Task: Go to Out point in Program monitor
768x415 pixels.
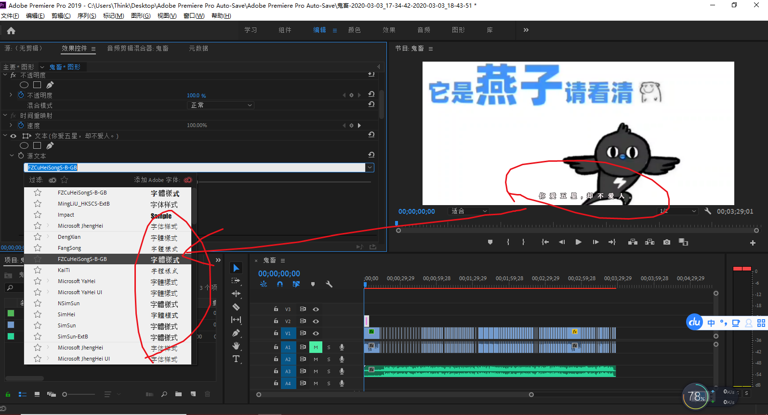Action: [612, 242]
